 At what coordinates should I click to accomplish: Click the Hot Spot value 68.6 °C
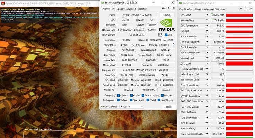point(218,31)
